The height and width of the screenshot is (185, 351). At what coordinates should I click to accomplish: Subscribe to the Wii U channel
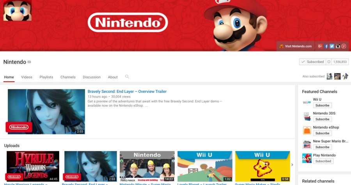coord(323,105)
